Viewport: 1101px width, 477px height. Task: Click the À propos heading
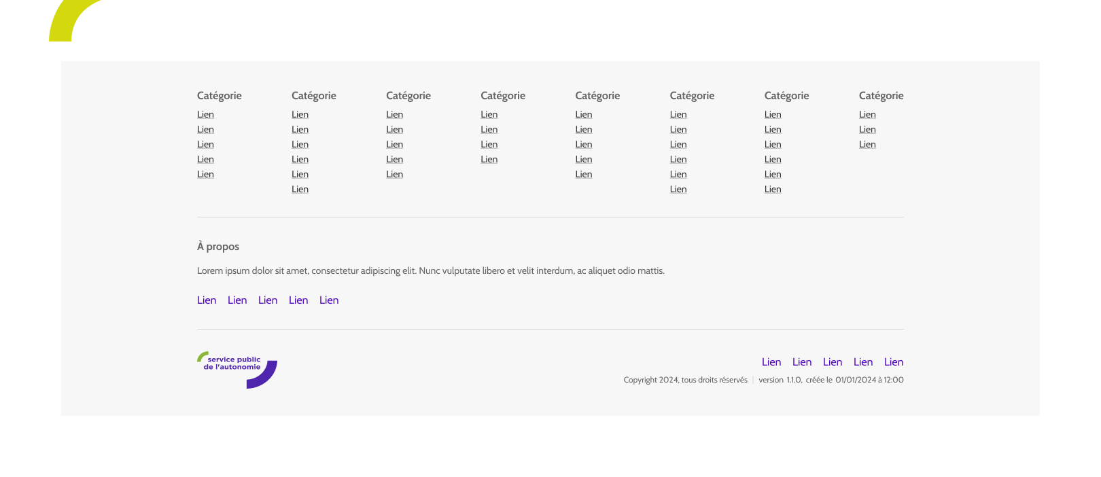(x=218, y=247)
